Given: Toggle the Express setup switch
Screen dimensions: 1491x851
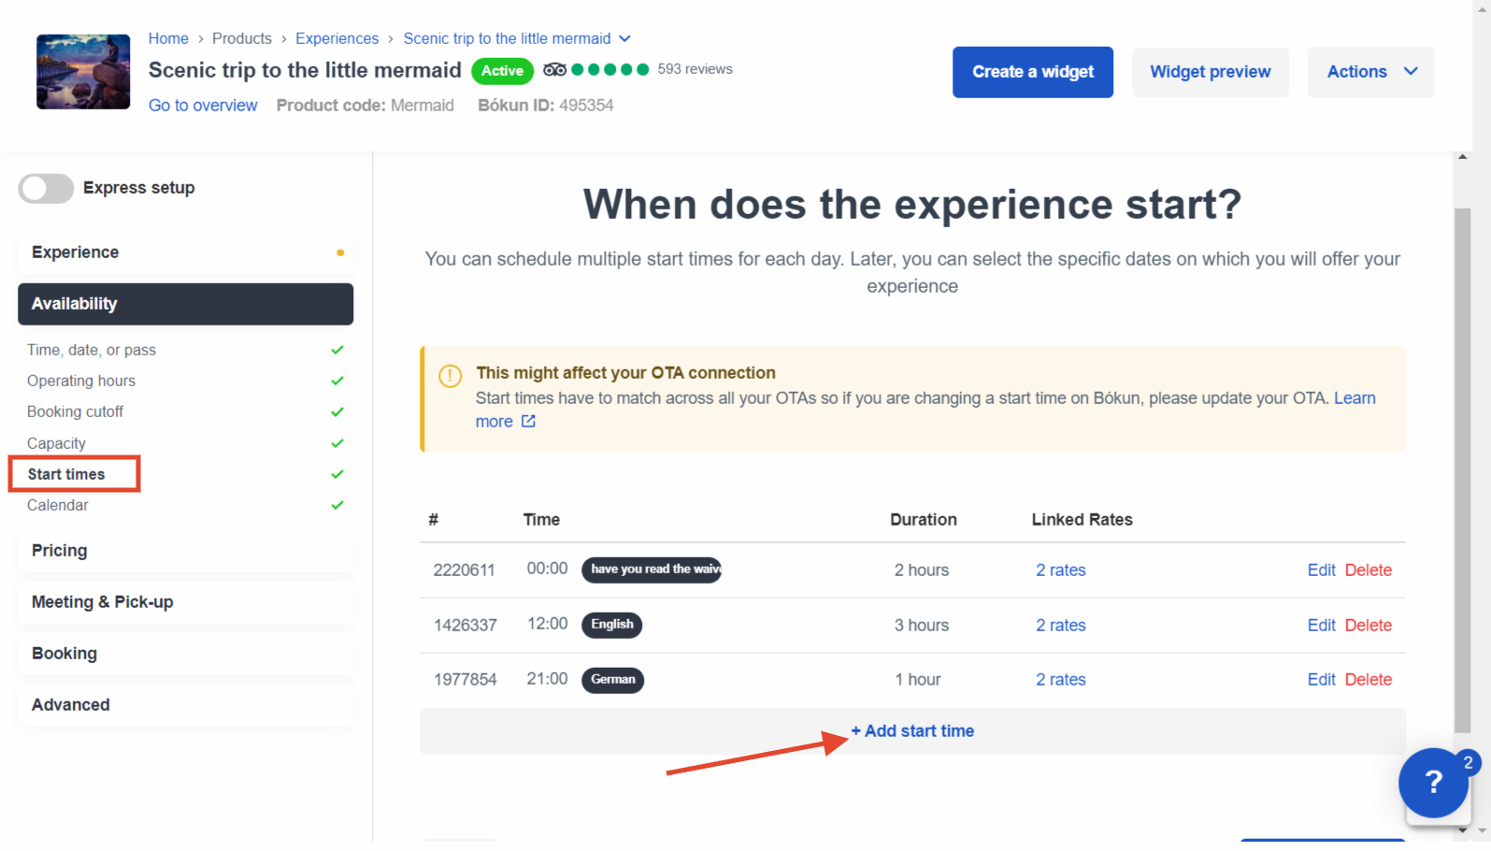Looking at the screenshot, I should 46,188.
